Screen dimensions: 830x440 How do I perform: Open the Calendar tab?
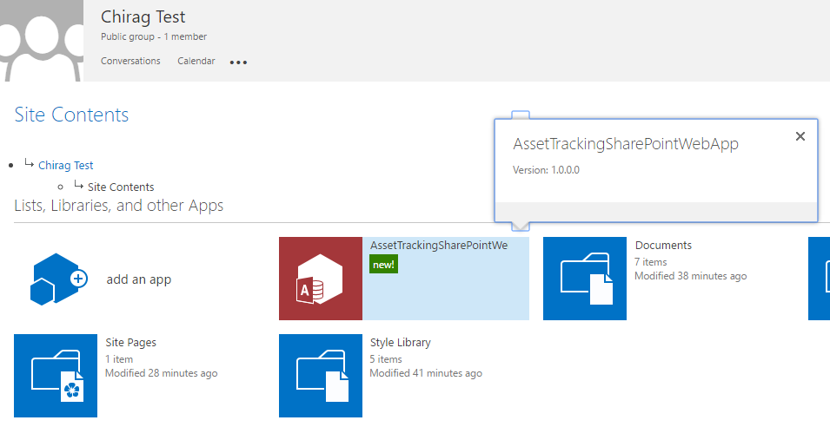[x=196, y=62]
